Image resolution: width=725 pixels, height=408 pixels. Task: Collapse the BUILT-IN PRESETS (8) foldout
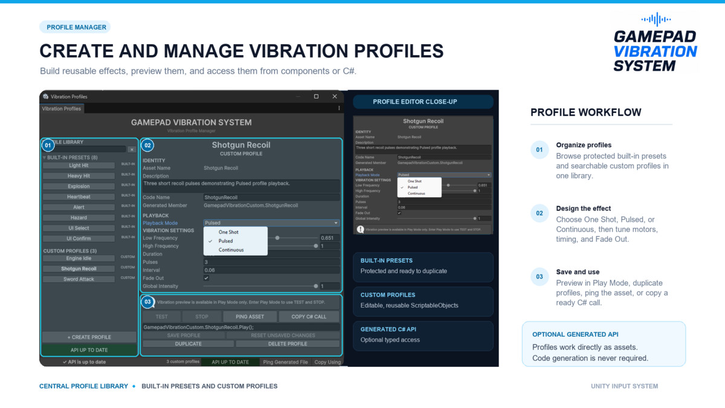44,158
